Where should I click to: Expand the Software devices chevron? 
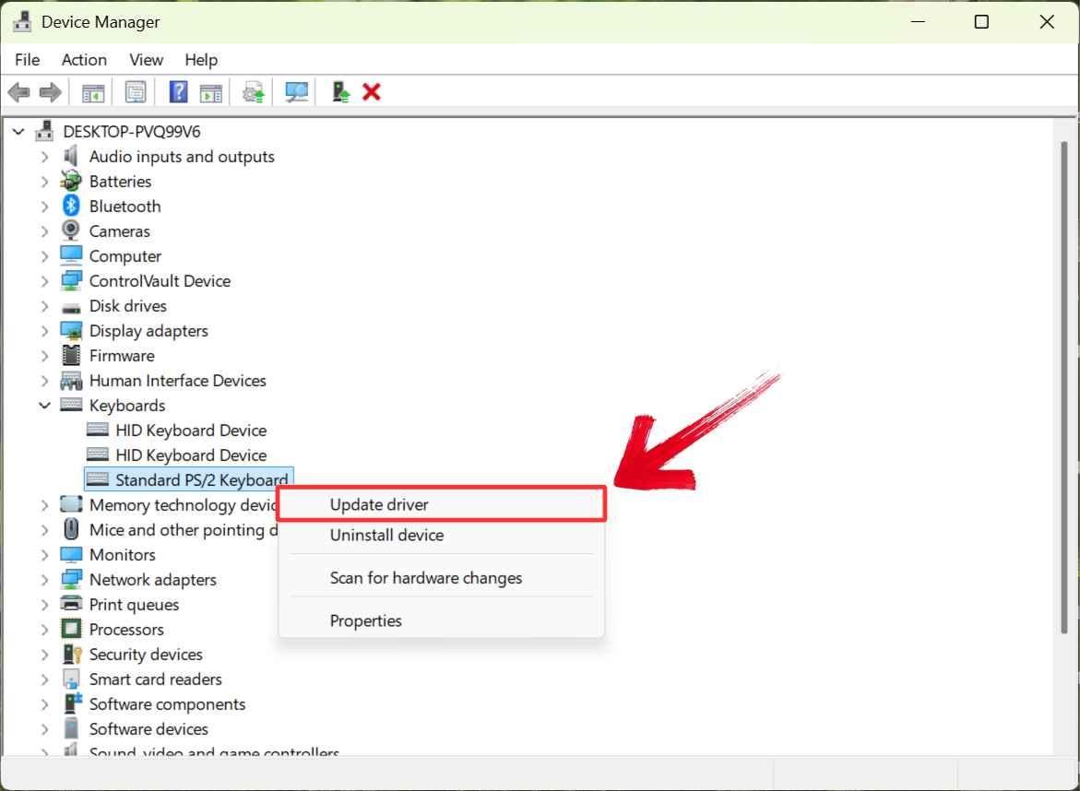(45, 729)
